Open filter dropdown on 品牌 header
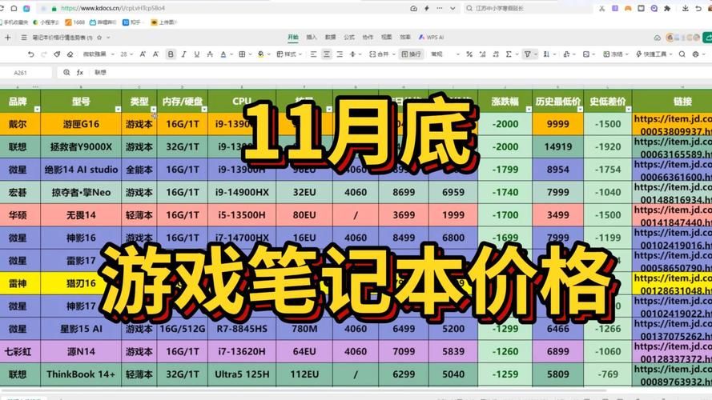Image resolution: width=712 pixels, height=400 pixels. (x=37, y=110)
